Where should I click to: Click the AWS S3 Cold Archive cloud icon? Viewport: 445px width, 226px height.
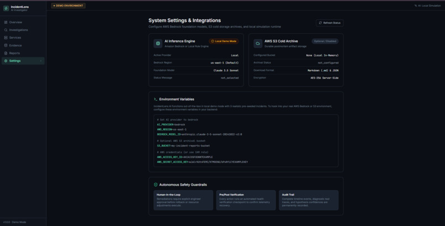pos(258,44)
